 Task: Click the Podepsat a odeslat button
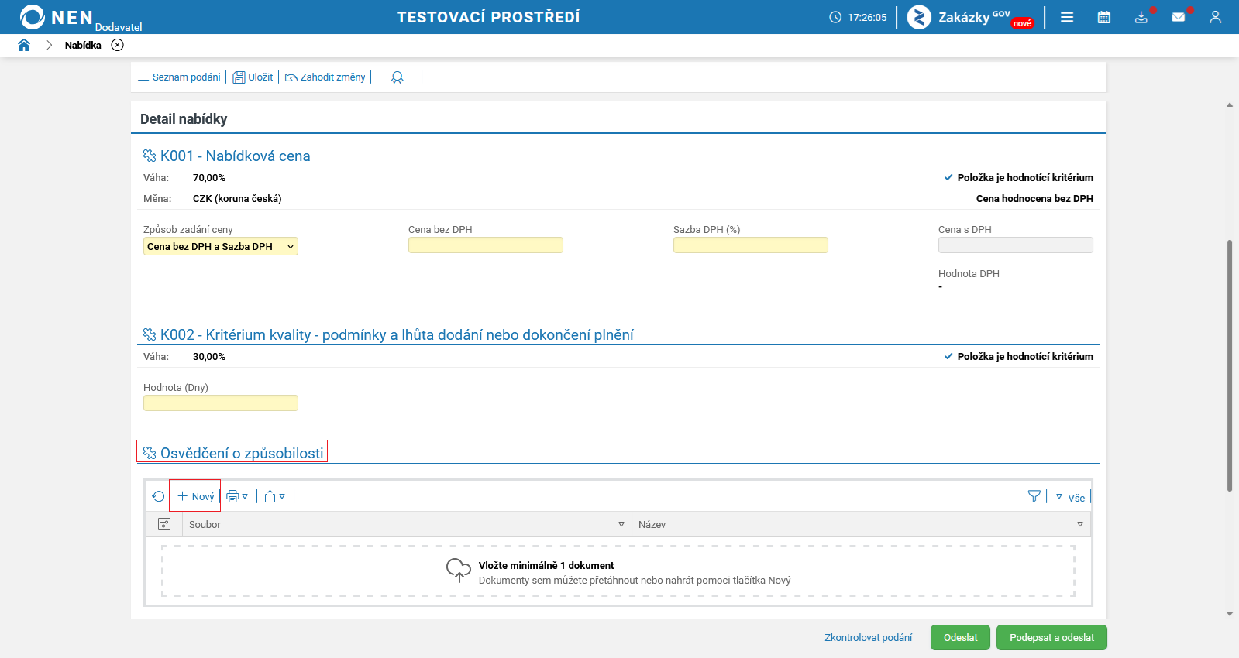point(1051,638)
